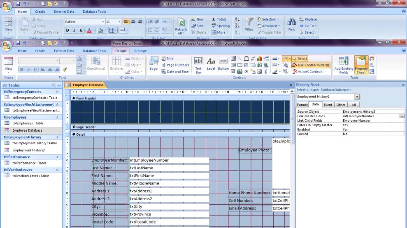Insert Date and Time on the form
The height and width of the screenshot is (228, 407).
click(x=175, y=72)
